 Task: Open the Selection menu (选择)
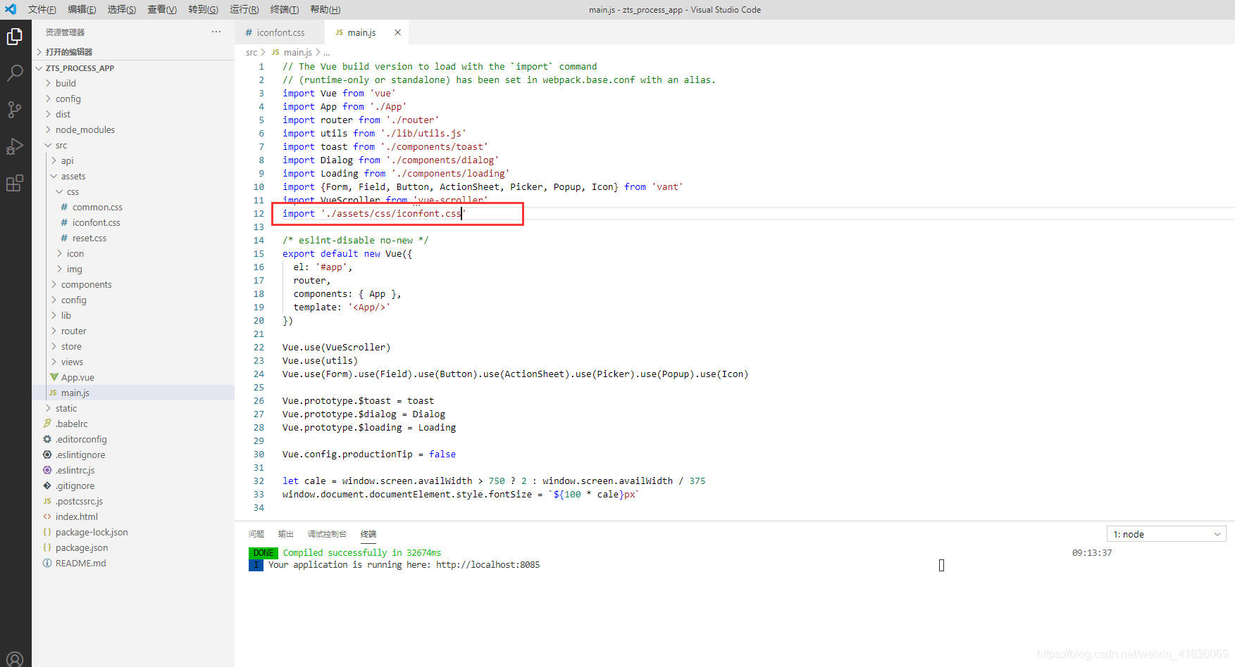(121, 9)
